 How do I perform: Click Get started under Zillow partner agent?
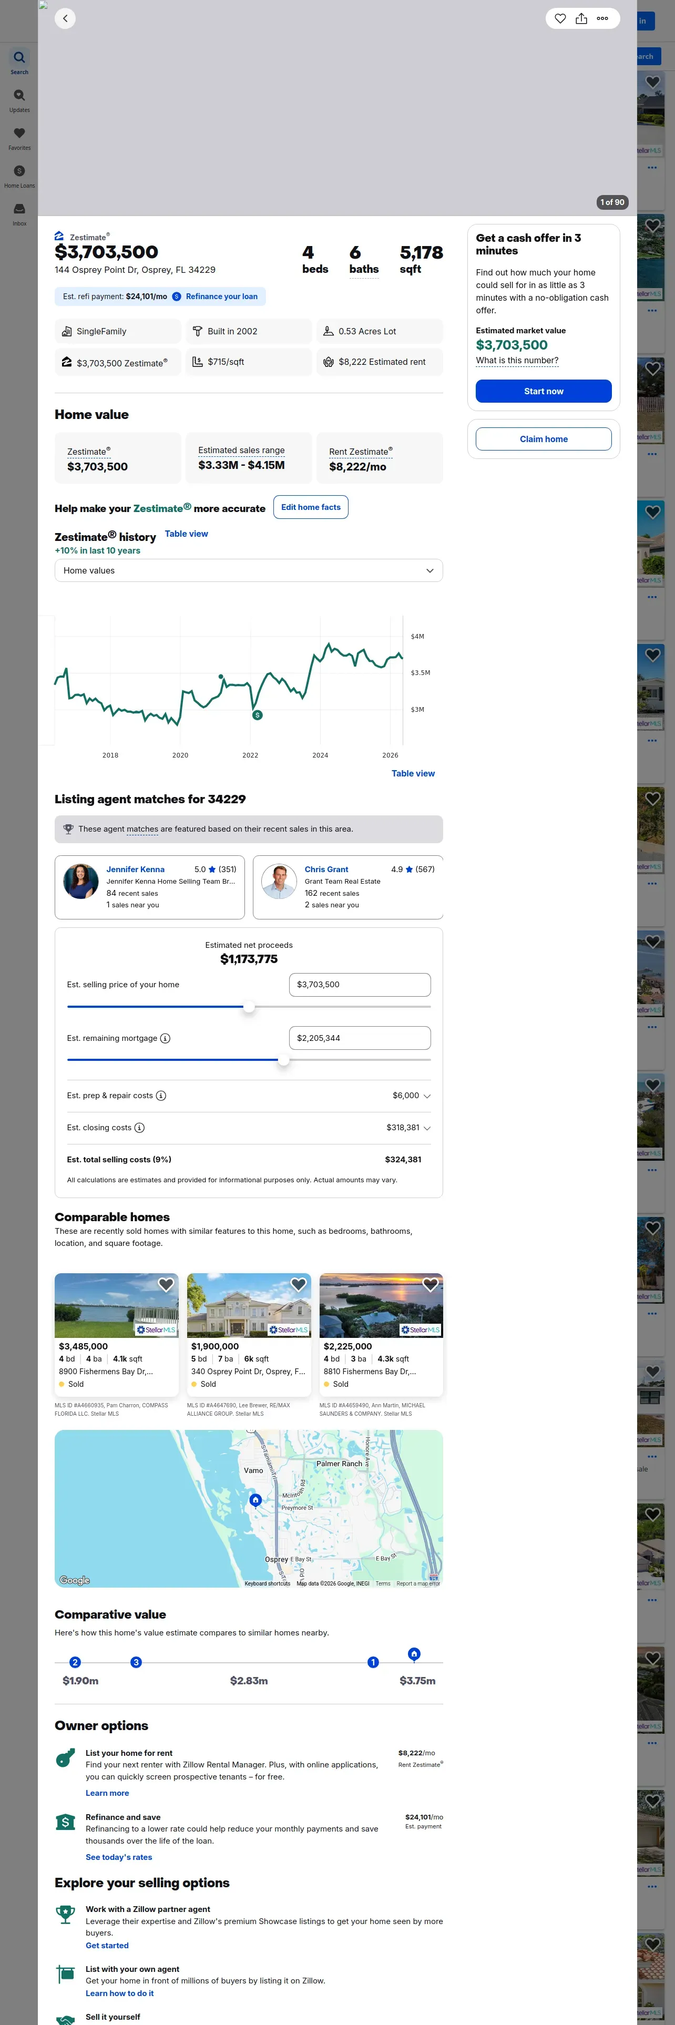click(x=107, y=1946)
